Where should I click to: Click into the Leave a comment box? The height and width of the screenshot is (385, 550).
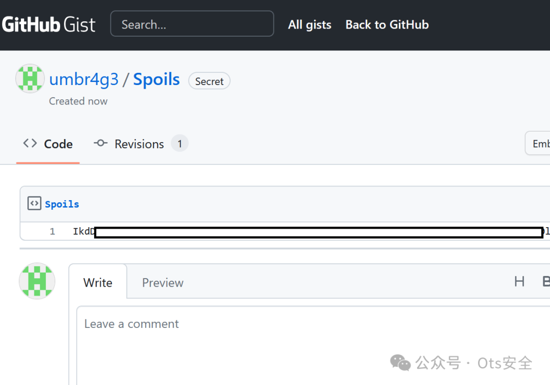tap(313, 345)
